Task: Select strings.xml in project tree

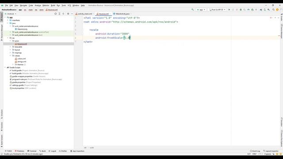Action: (22, 62)
